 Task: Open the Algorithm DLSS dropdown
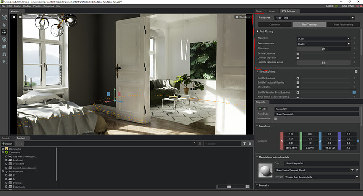(x=324, y=38)
